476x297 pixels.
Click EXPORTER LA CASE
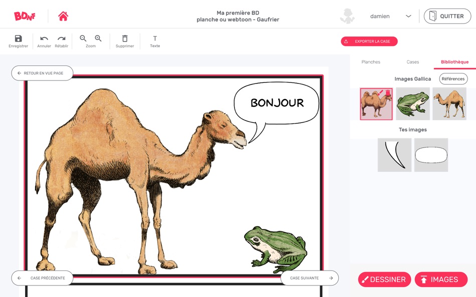(x=369, y=41)
